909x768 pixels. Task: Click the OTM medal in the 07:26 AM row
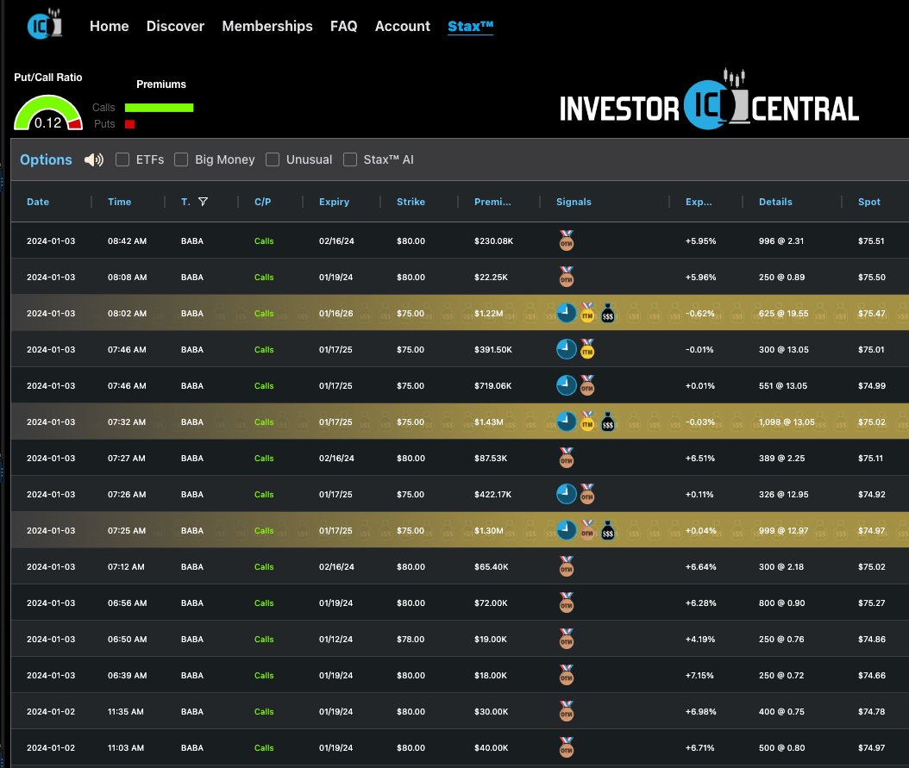coord(587,494)
